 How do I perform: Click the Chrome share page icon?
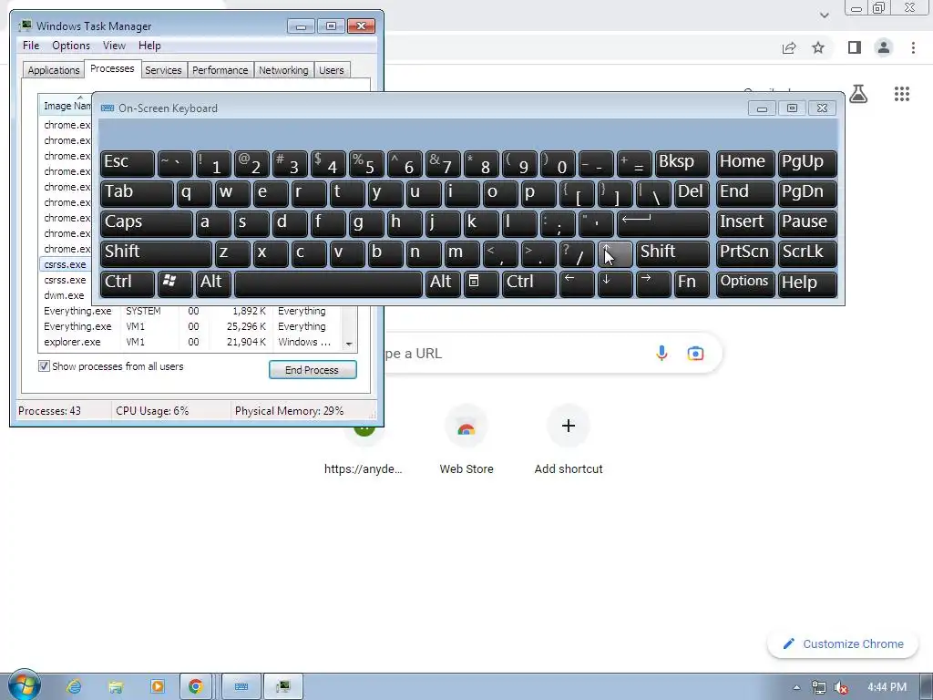point(789,47)
